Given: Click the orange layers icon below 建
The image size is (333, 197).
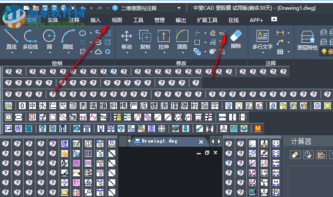Looking at the screenshot, I should [x=65, y=153].
